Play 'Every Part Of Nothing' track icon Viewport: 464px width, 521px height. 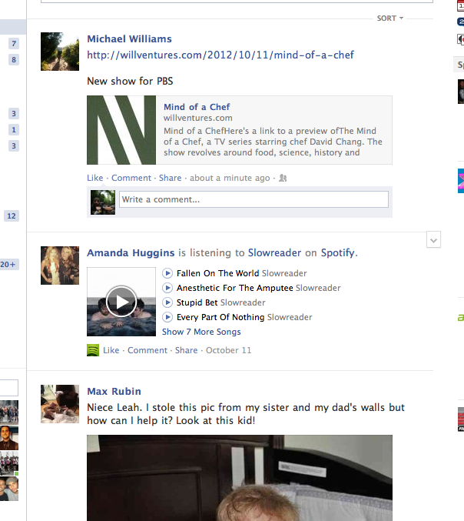click(x=167, y=317)
